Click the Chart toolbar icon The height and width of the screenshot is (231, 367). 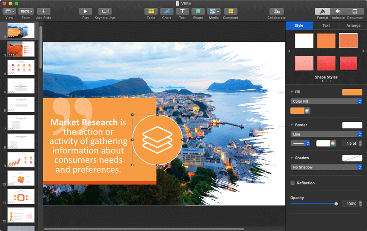coord(167,11)
